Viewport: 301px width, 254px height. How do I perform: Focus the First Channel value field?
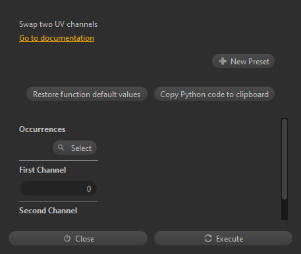59,188
